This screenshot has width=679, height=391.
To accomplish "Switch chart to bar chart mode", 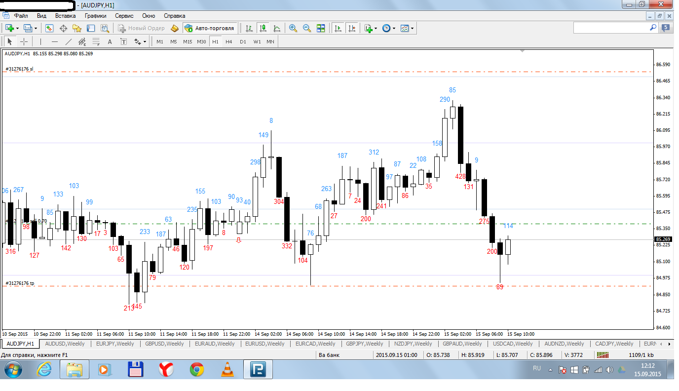I will [x=249, y=28].
